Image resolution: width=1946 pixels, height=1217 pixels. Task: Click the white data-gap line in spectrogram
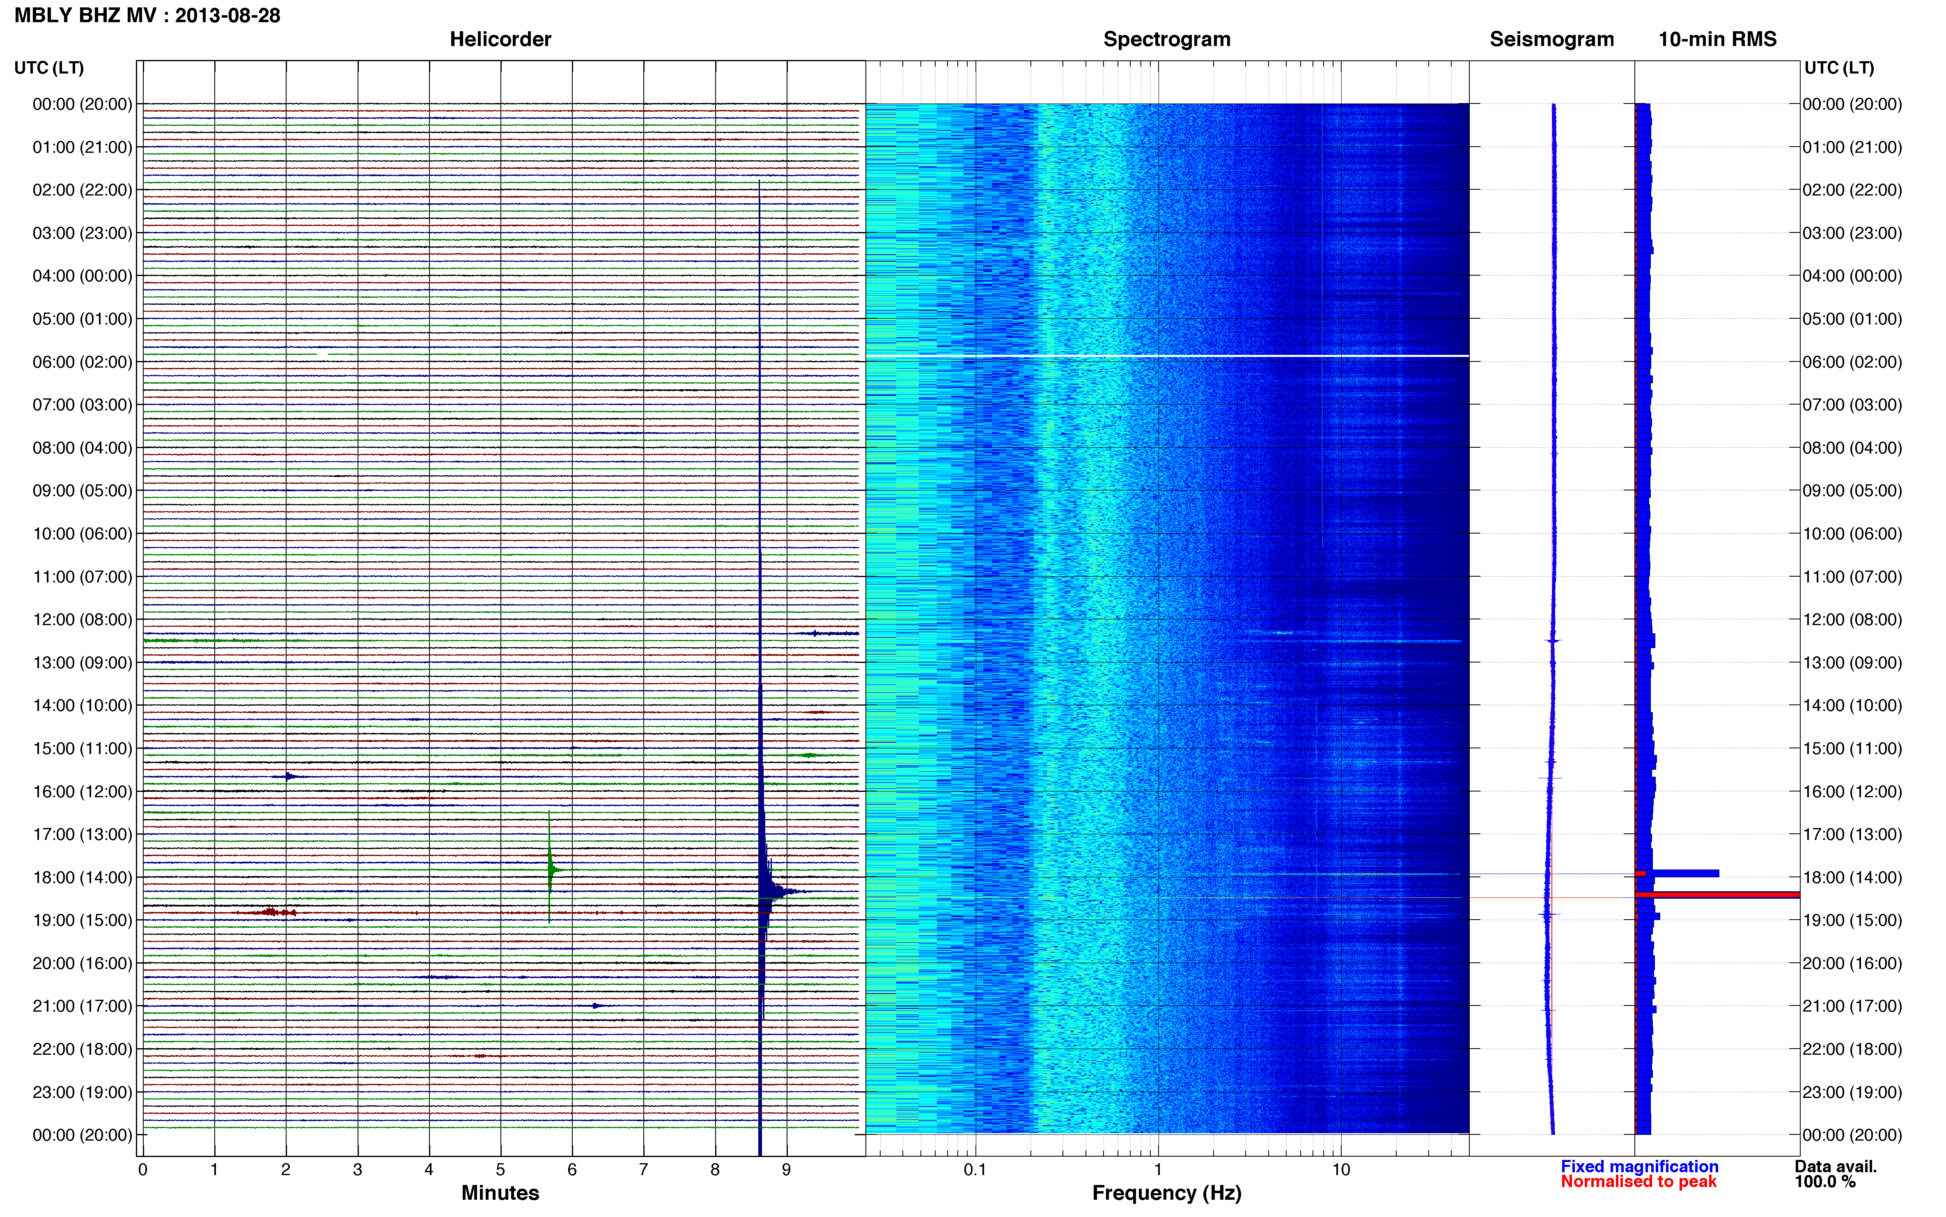(1166, 356)
